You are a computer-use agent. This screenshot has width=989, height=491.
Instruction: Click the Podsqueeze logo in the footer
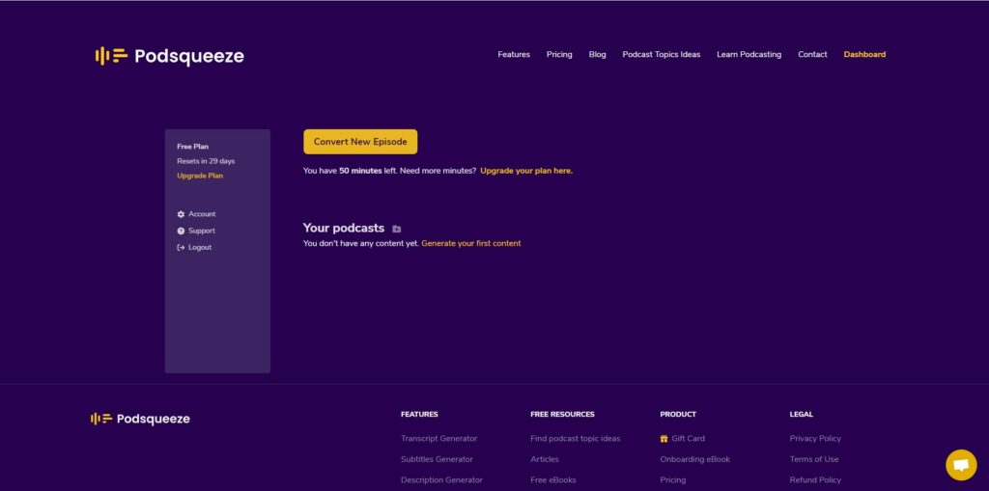[x=140, y=420]
